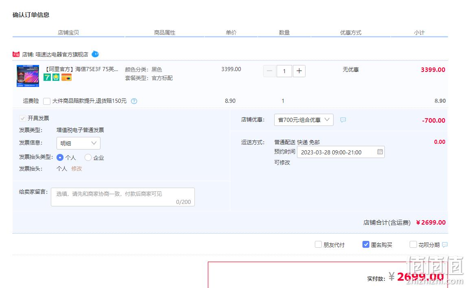Open the 省700元:组合优惠 store discount dropdown
Viewport: 467px width, 288px height.
click(303, 120)
